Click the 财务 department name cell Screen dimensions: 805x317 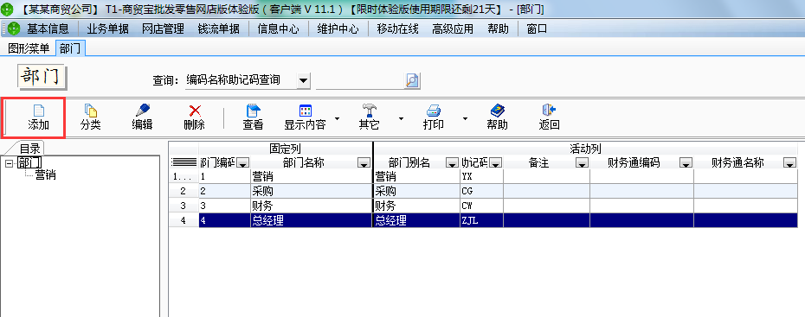(311, 206)
